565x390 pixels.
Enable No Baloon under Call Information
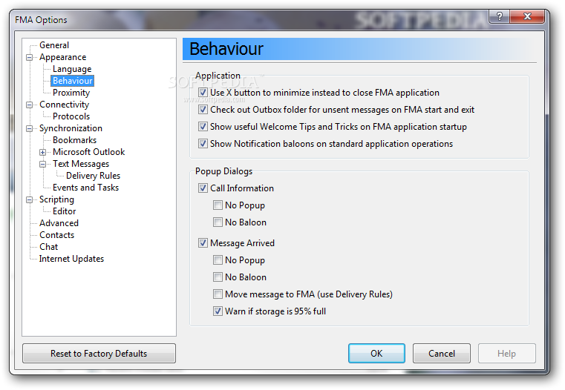[x=218, y=222]
